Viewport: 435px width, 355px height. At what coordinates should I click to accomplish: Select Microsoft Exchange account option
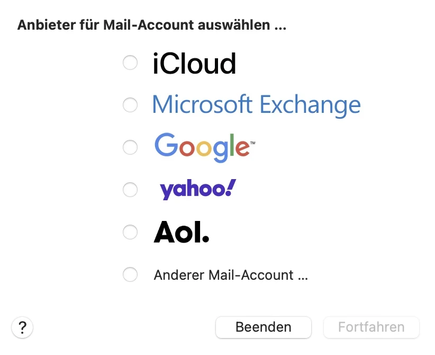[x=256, y=104]
